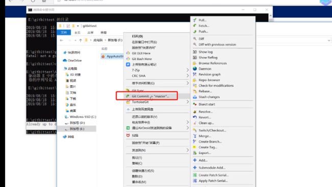Click the Create Branch icon
The width and height of the screenshot is (332, 187).
click(195, 141)
